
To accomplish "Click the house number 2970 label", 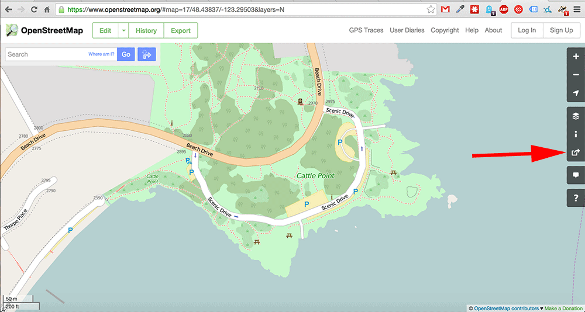I will (312, 103).
